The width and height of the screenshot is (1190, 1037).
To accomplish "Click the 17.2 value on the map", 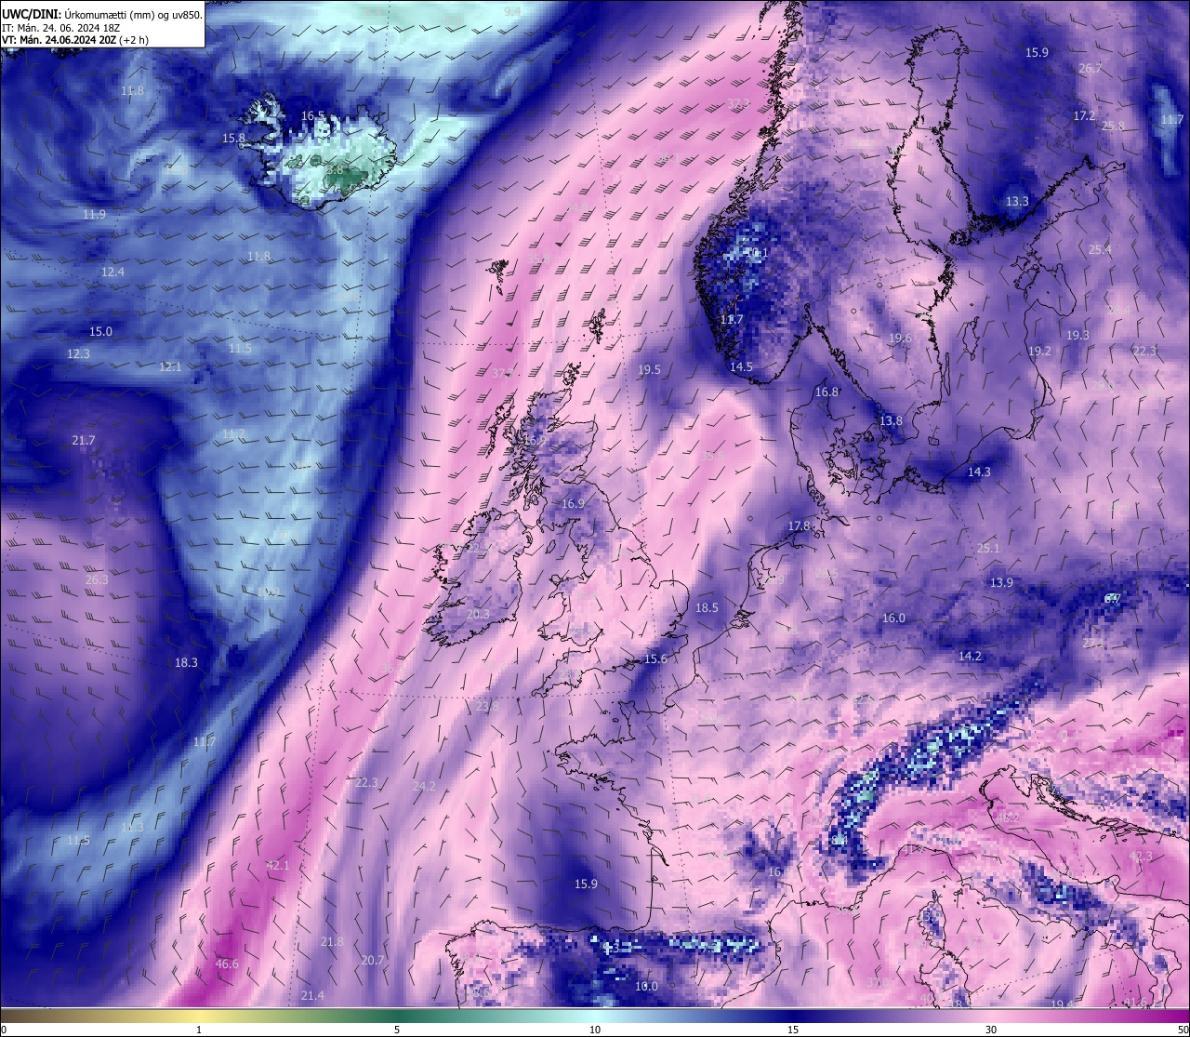I will [x=1084, y=116].
